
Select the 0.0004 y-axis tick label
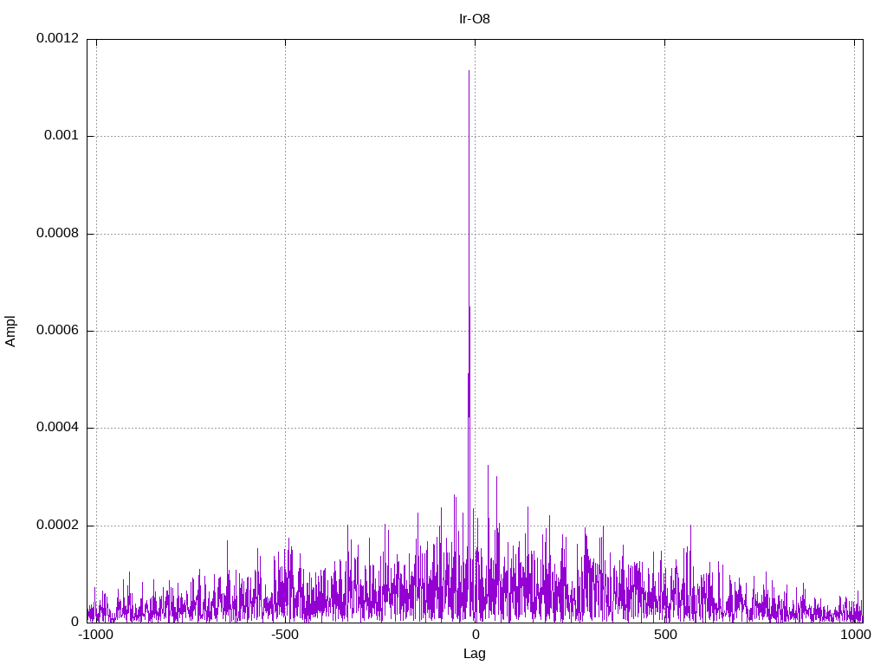pos(58,428)
